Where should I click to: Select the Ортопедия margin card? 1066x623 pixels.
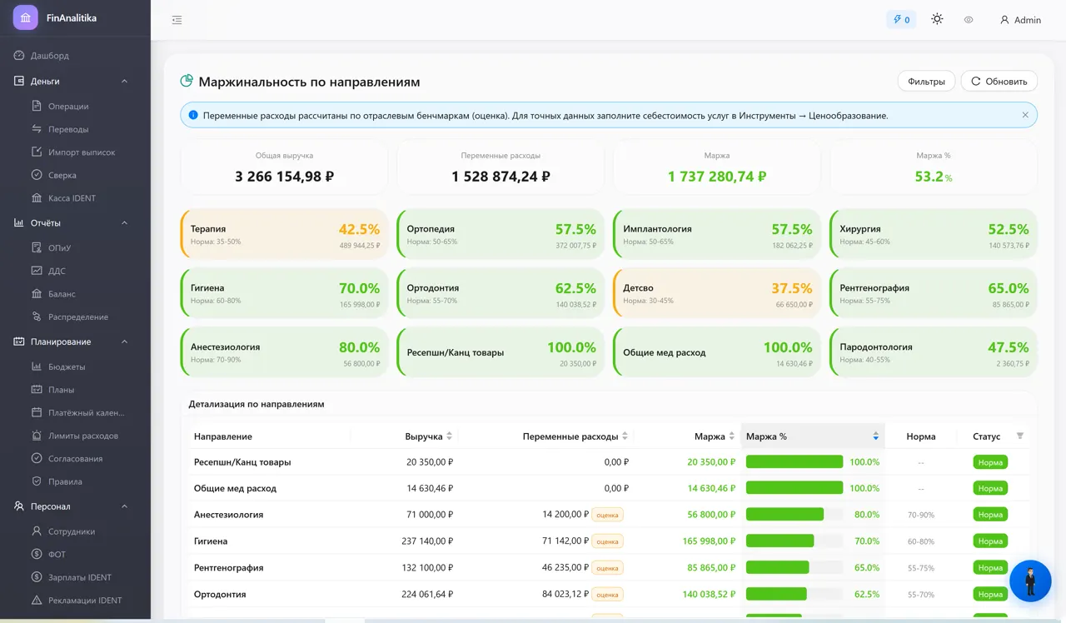(x=501, y=234)
